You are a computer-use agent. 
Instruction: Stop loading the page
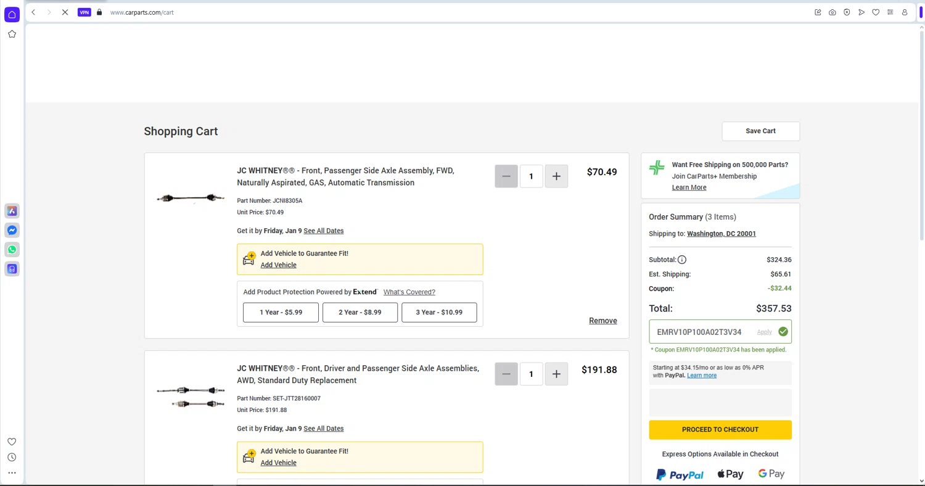coord(65,12)
